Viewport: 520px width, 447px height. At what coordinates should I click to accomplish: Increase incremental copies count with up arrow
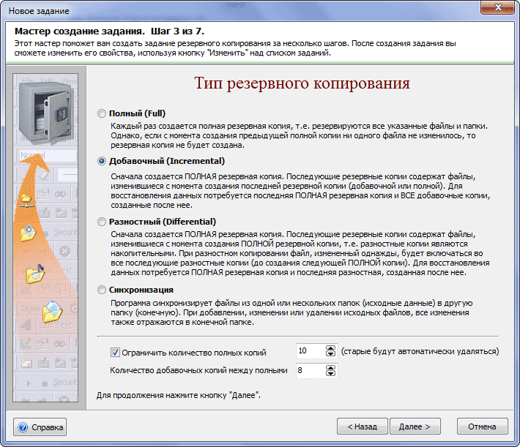[x=330, y=367]
